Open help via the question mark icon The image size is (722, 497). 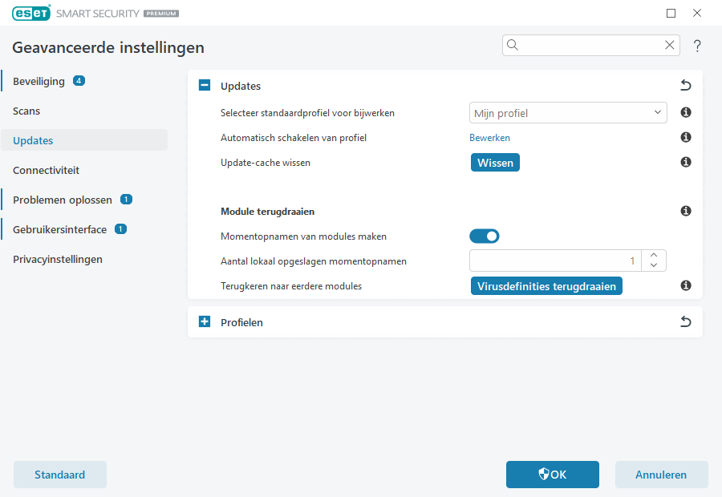[697, 46]
